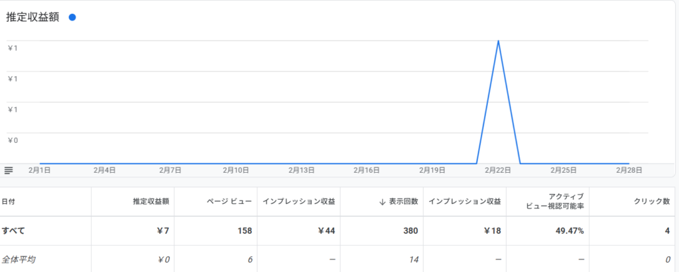
Task: Click the revenue peak above 2月22日
Action: tap(498, 41)
